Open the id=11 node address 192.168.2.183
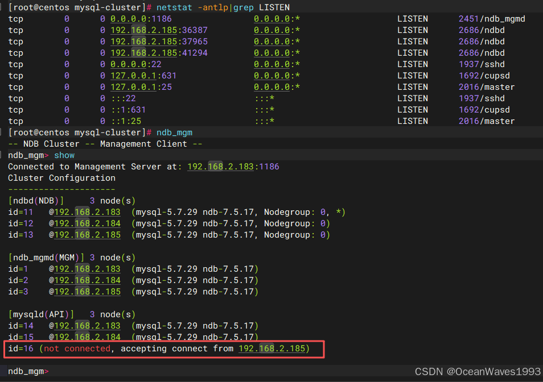Image resolution: width=543 pixels, height=382 pixels. tap(87, 212)
